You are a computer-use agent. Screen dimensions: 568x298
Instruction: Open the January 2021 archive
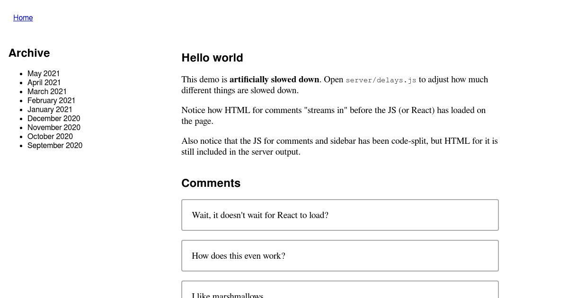tap(50, 109)
